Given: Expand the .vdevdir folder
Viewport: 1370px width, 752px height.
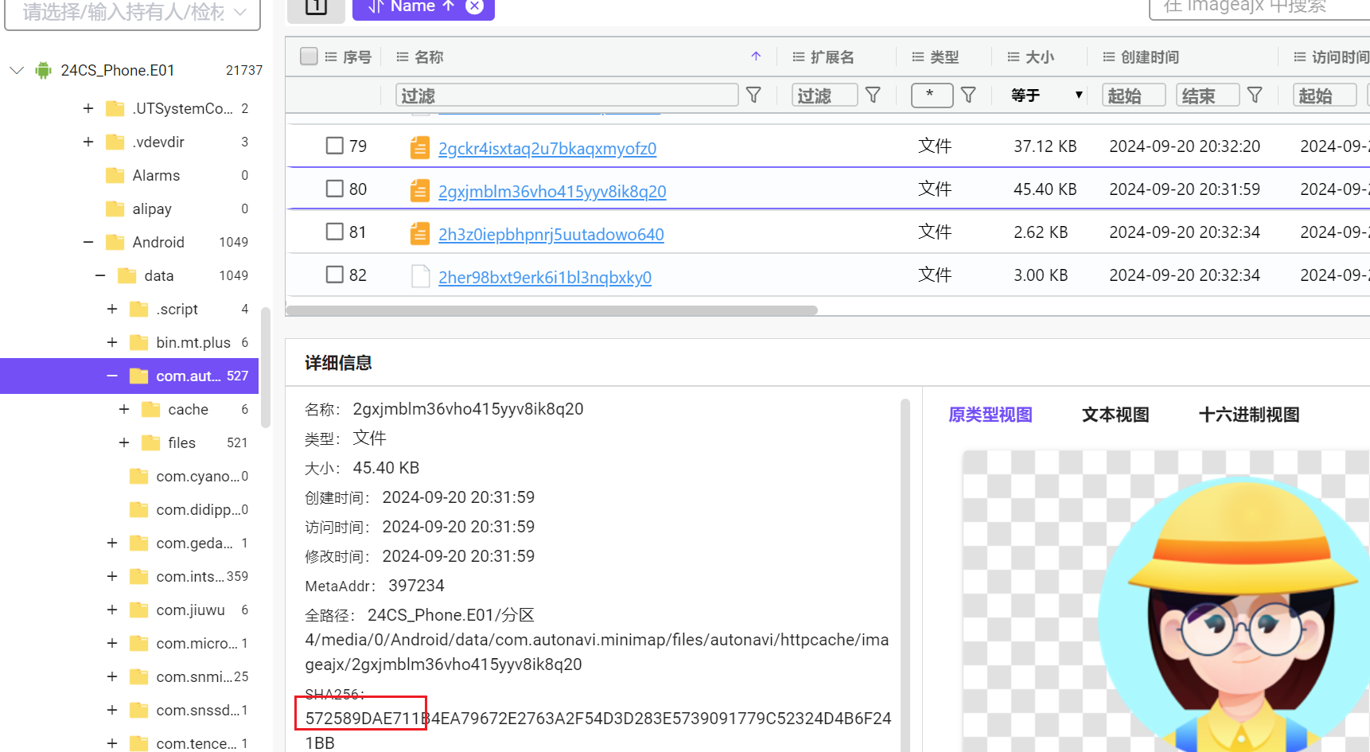Looking at the screenshot, I should (x=88, y=142).
